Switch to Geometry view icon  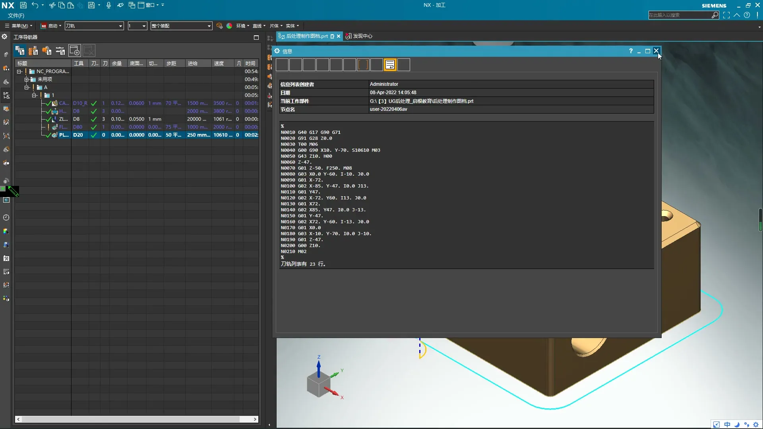point(47,51)
